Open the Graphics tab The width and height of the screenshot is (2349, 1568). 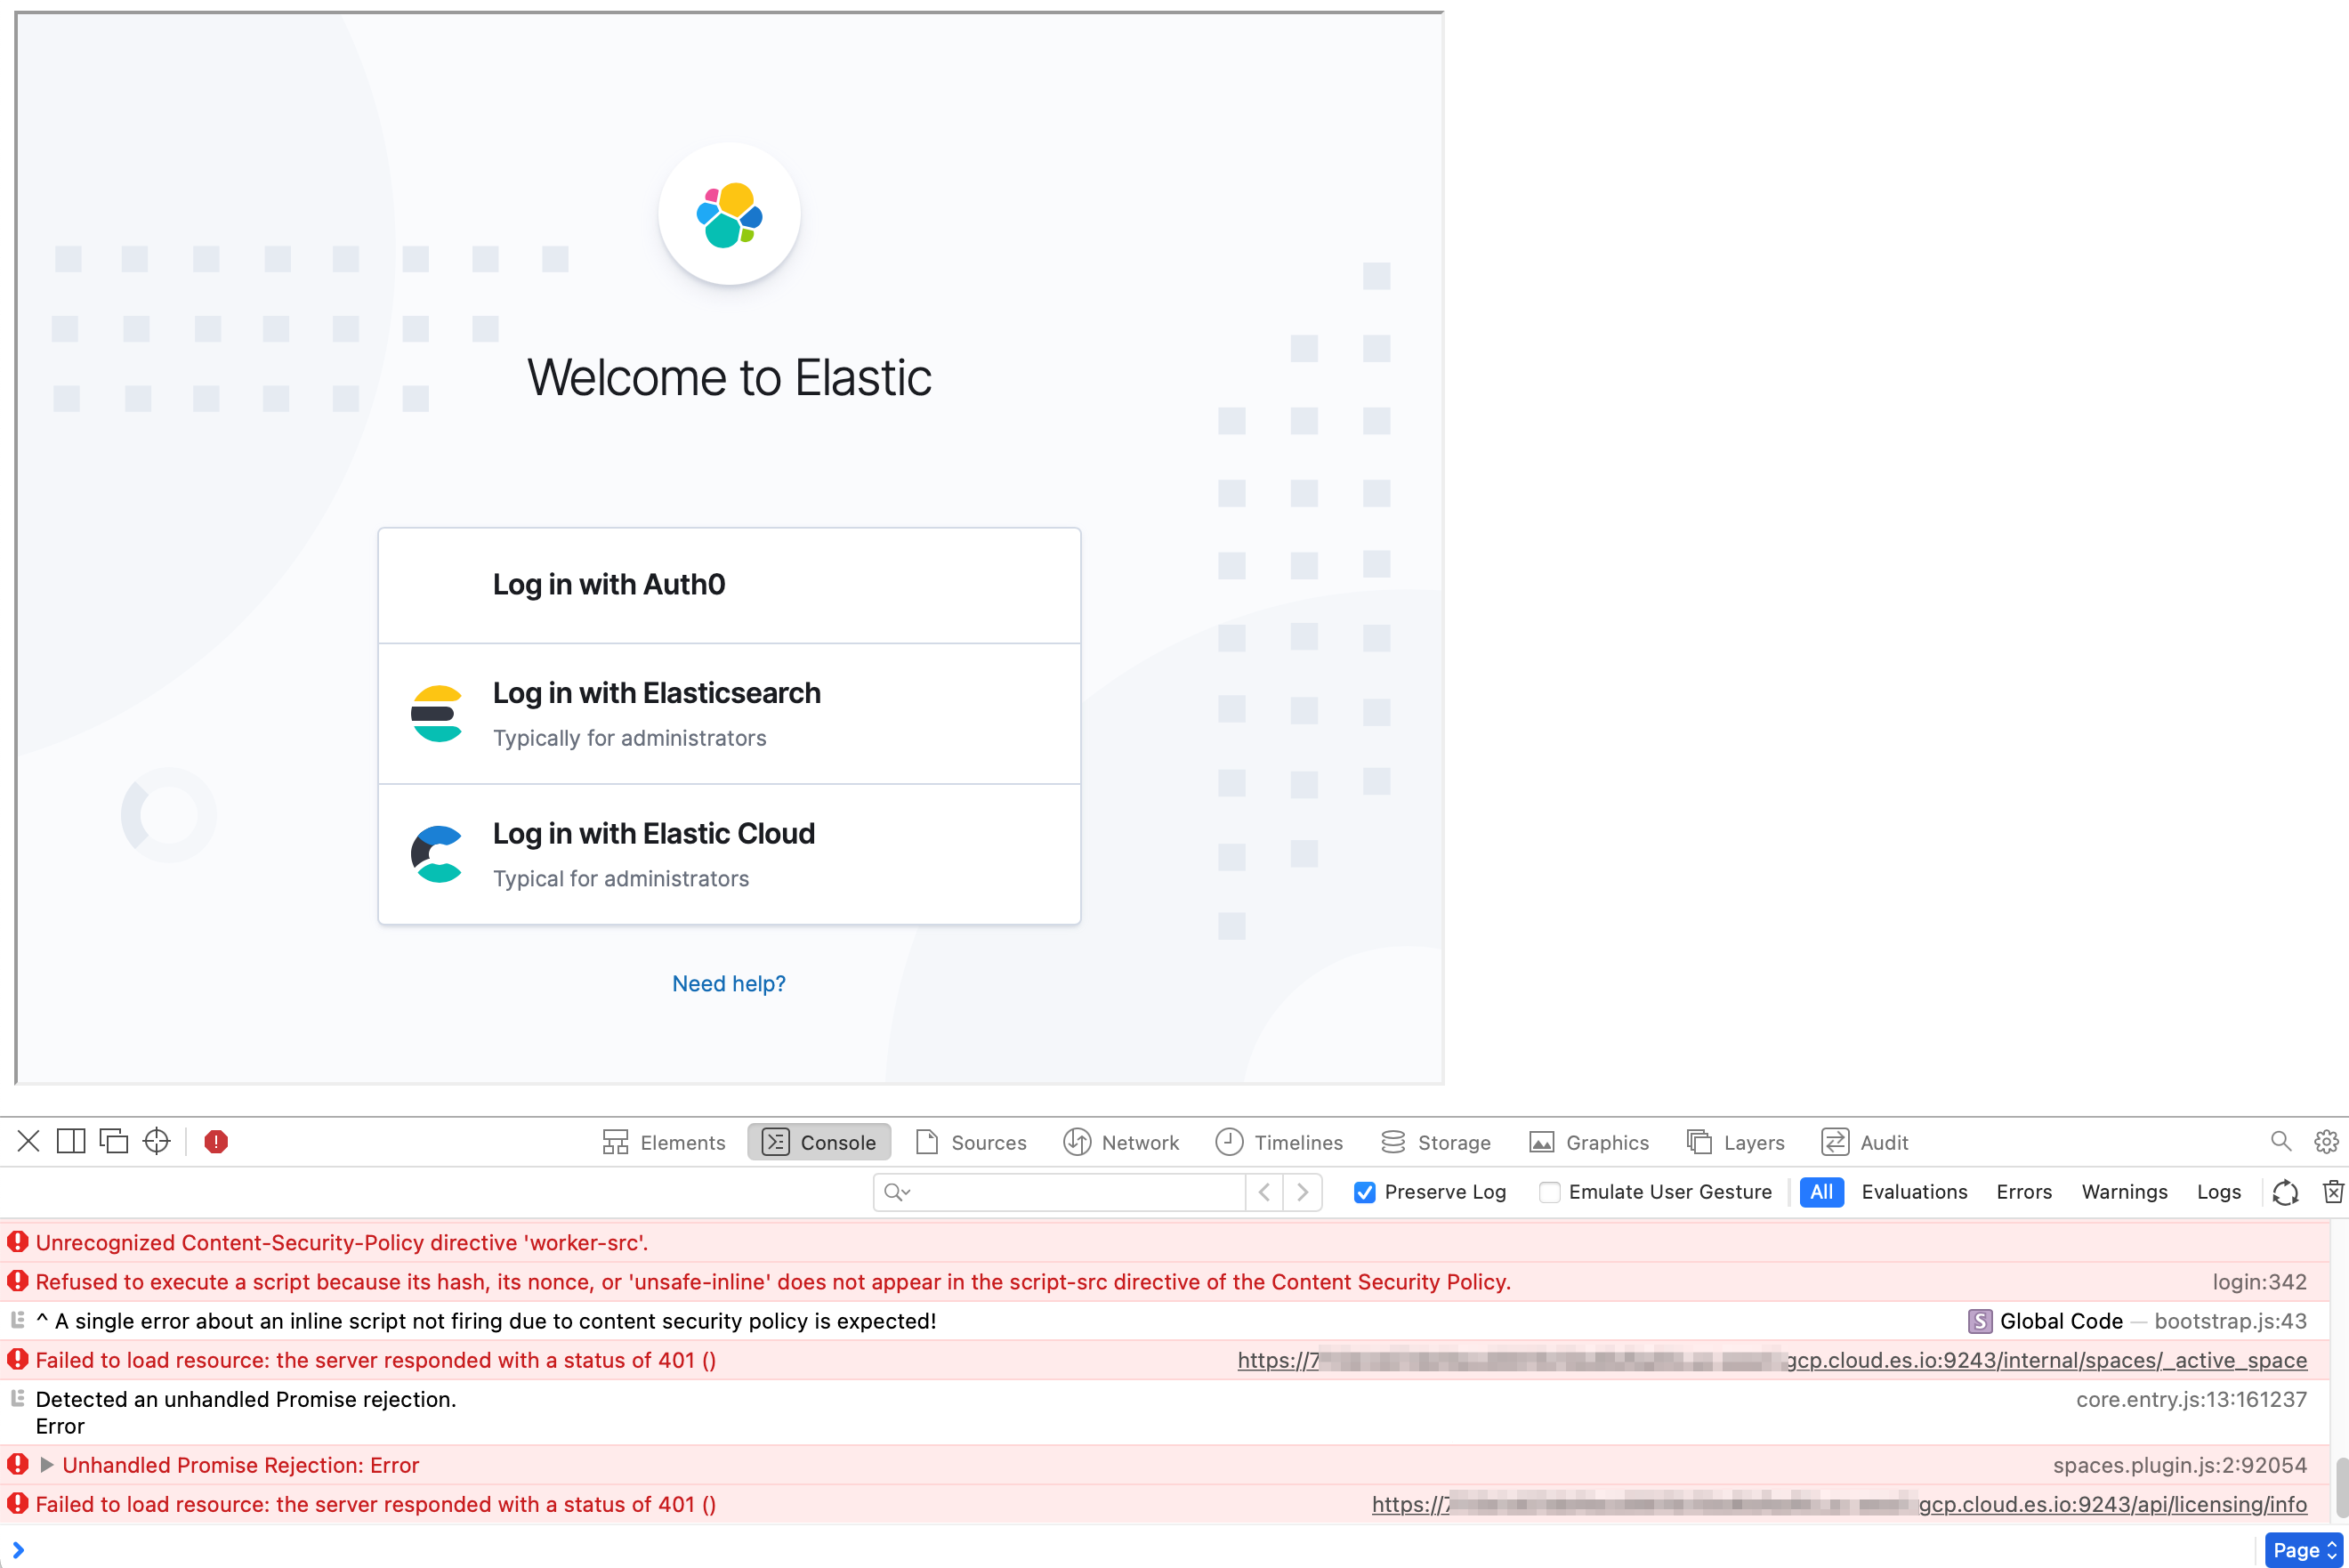pyautogui.click(x=1589, y=1142)
